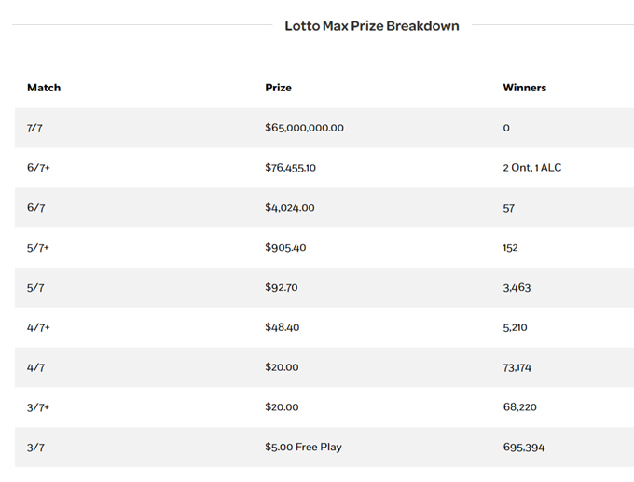
Task: Click the 57 winners cell
Action: tap(508, 208)
